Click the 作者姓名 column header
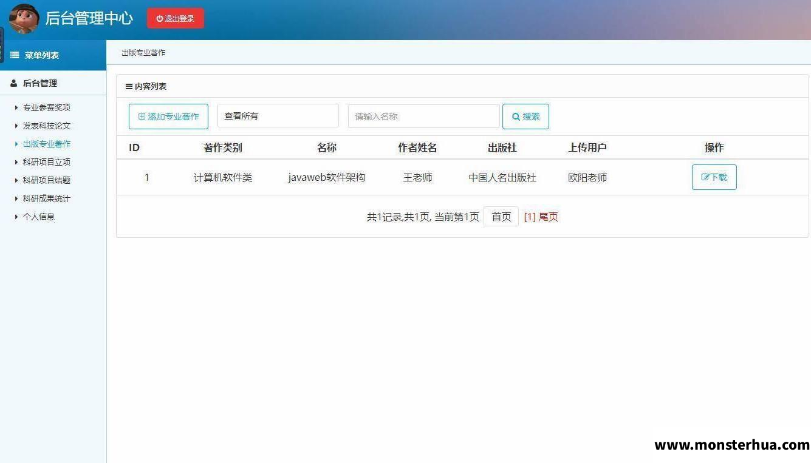This screenshot has width=811, height=463. click(x=417, y=147)
